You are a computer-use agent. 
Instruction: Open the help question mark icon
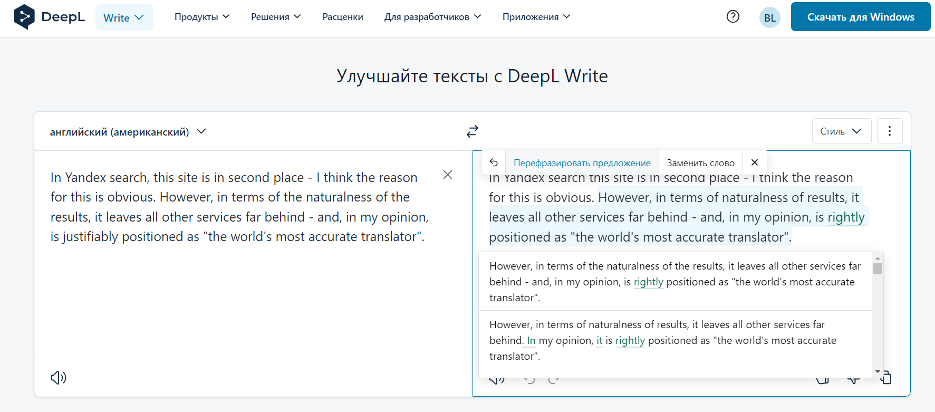732,17
